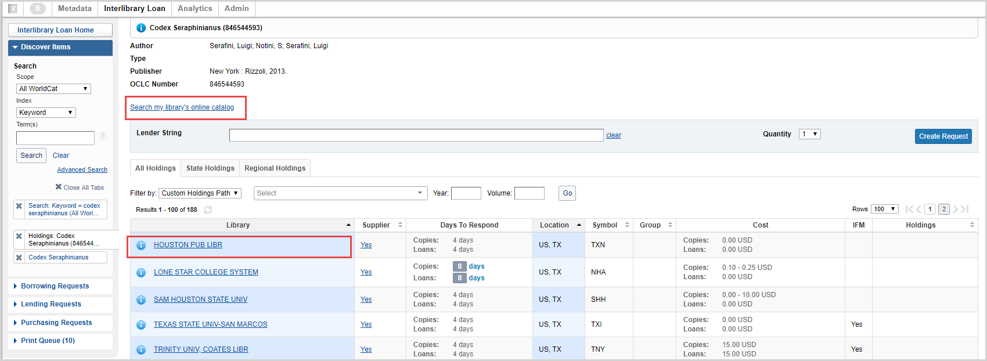Click the Advanced Search link

click(x=82, y=170)
